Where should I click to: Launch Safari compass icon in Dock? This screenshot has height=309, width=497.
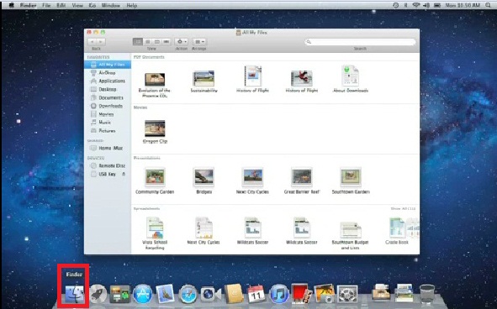[188, 295]
